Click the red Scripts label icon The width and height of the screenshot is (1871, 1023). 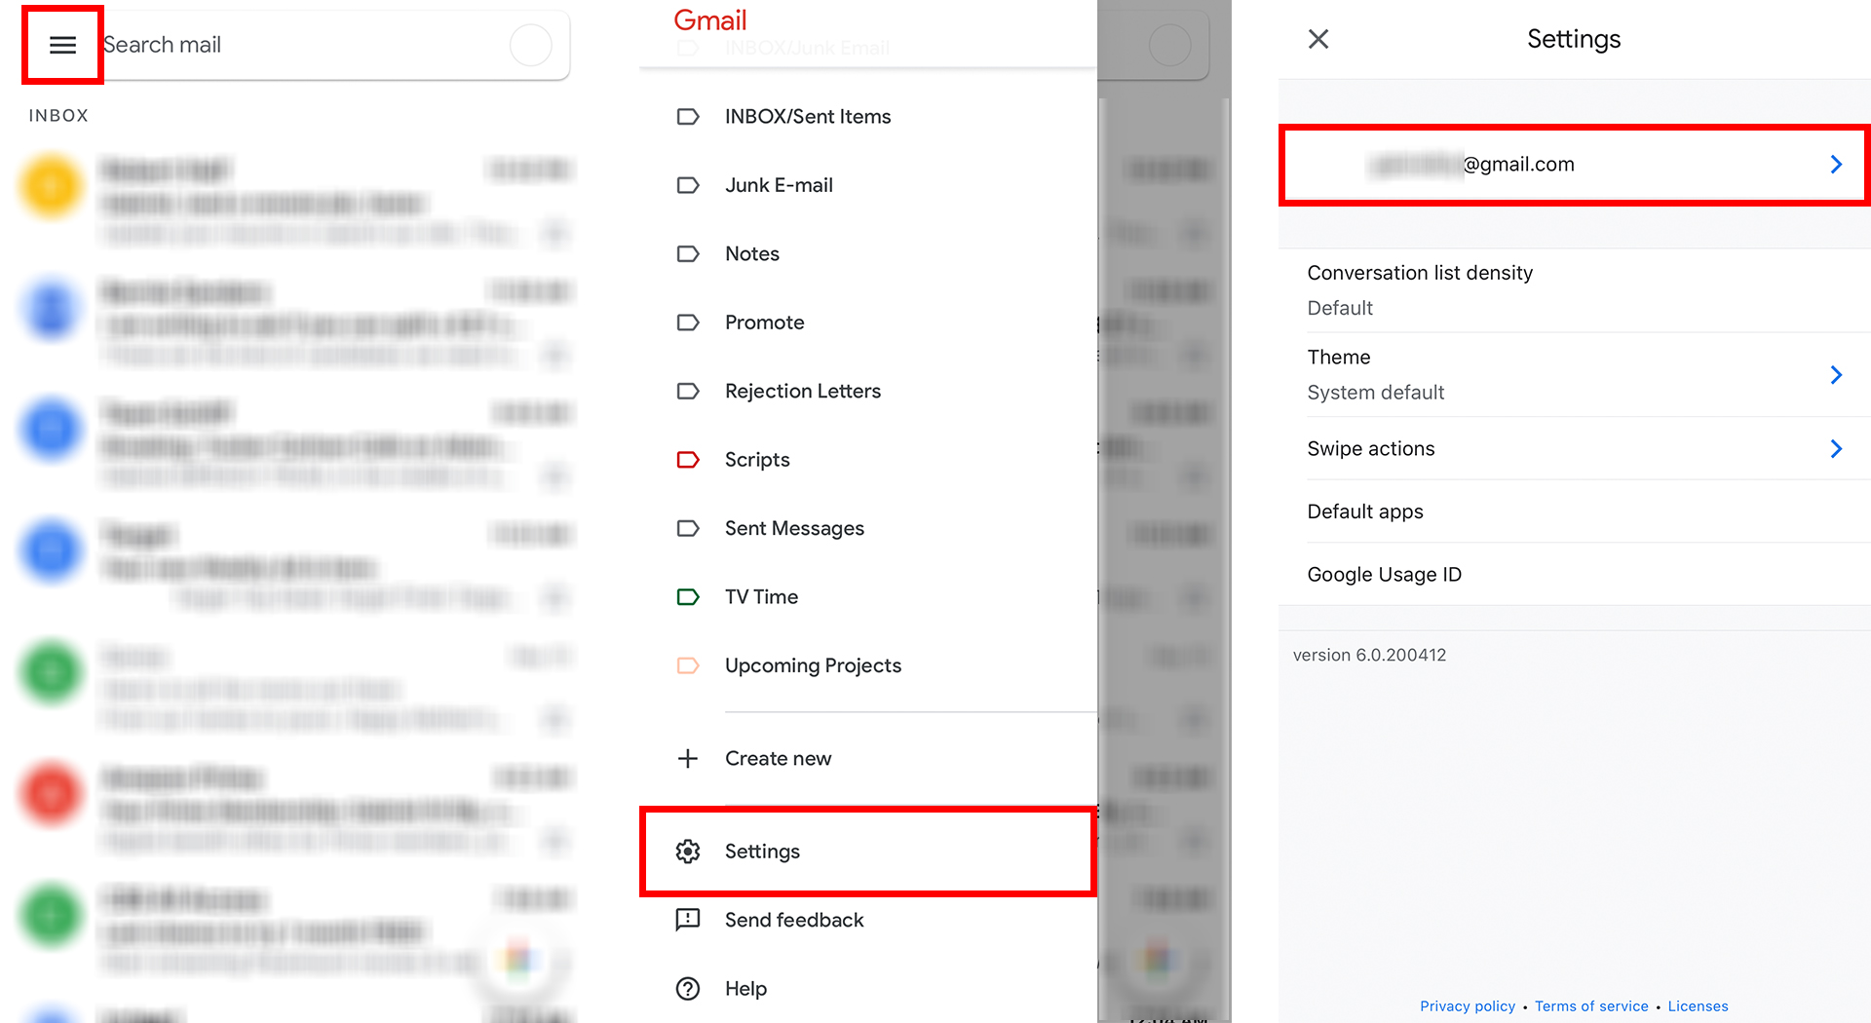(x=688, y=460)
